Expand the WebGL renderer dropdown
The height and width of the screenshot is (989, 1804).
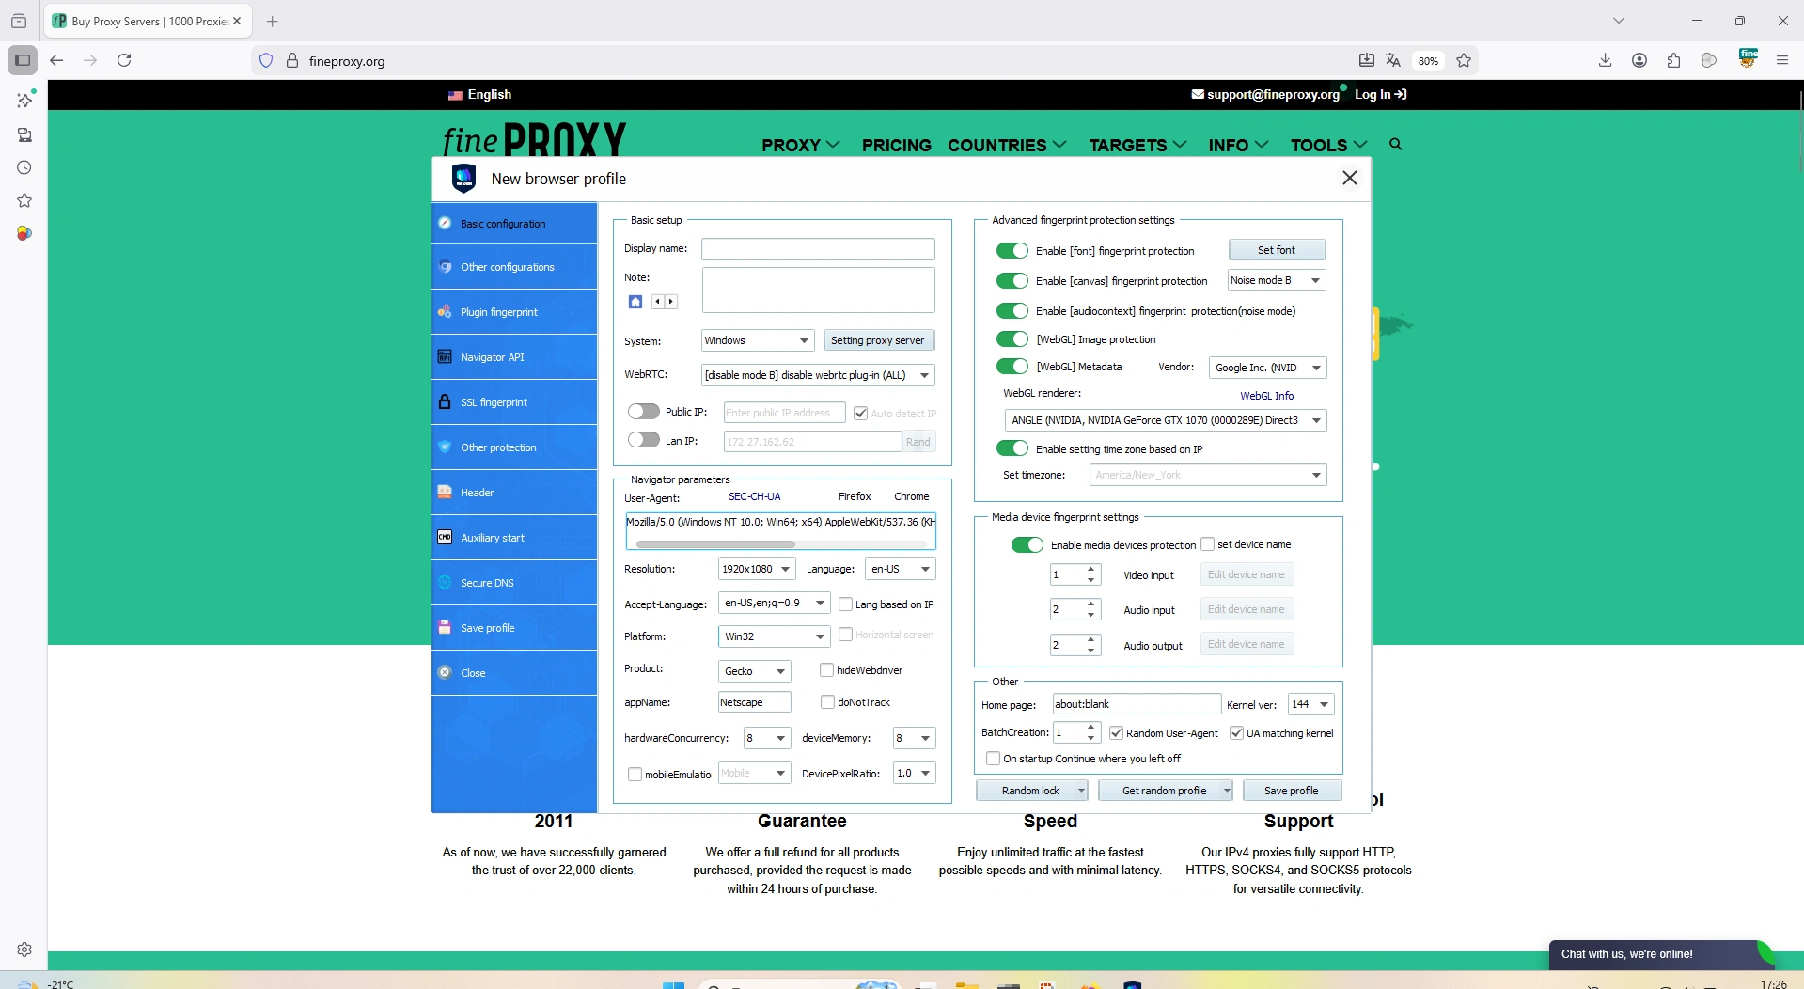(1166, 420)
